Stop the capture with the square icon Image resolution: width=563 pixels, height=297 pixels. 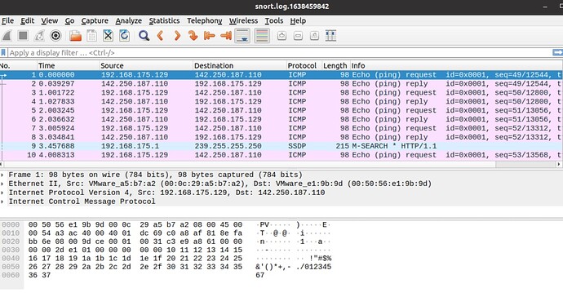coord(23,36)
